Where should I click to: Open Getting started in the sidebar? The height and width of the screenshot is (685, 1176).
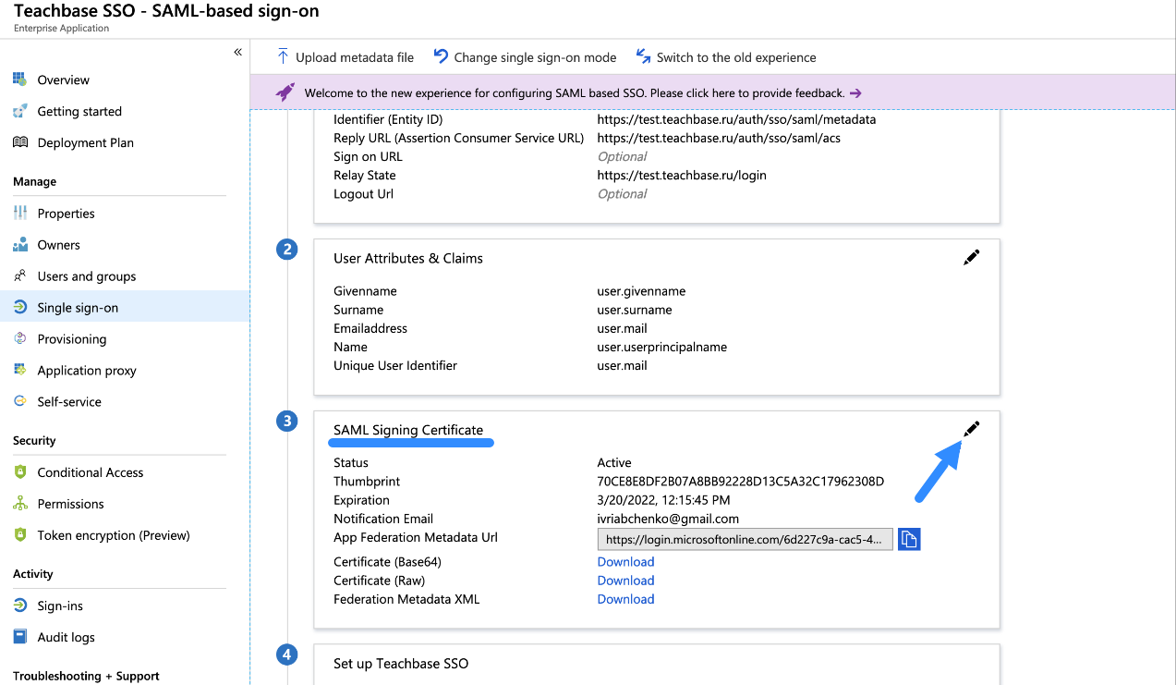pyautogui.click(x=79, y=111)
